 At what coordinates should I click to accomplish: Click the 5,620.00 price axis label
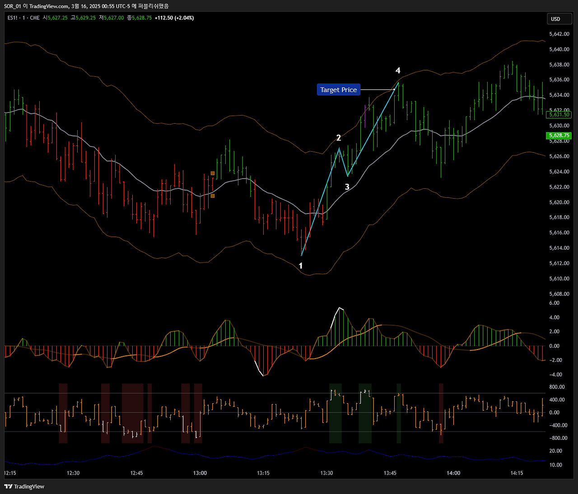click(x=559, y=202)
